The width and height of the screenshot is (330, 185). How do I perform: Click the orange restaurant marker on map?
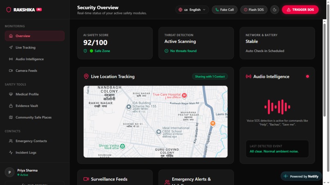point(213,123)
